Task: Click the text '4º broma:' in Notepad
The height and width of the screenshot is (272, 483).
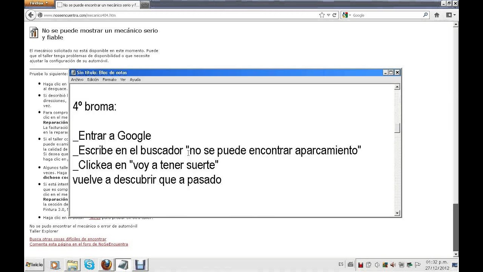Action: [x=94, y=107]
